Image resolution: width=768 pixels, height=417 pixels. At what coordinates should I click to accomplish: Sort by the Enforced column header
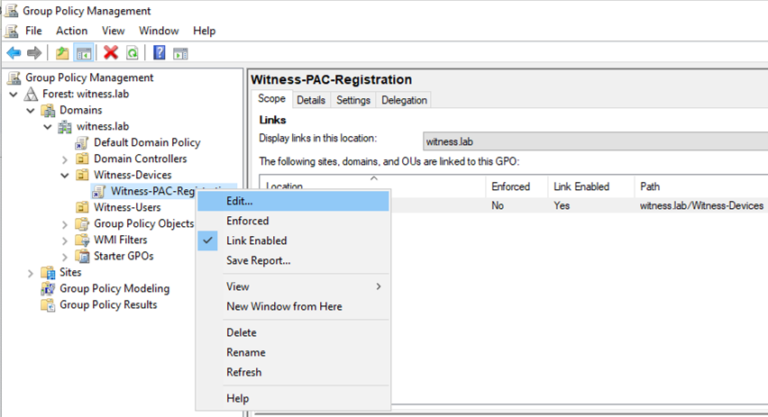(517, 186)
